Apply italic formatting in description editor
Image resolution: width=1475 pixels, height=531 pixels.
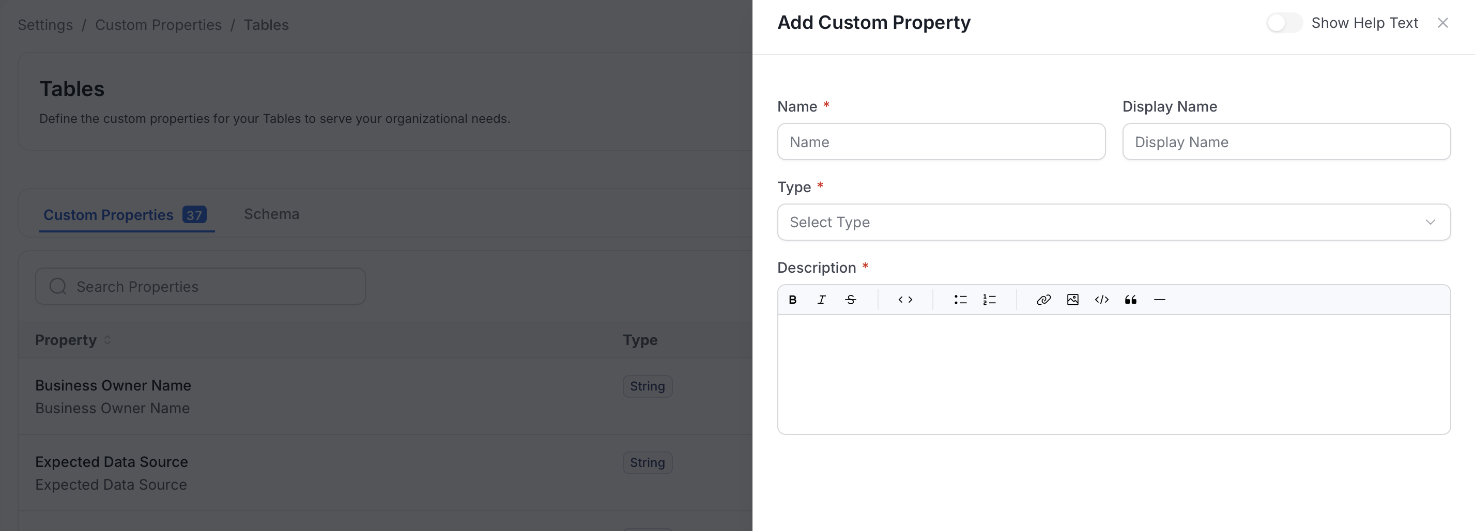pos(821,299)
